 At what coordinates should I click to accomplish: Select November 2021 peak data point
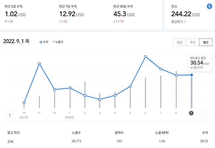coord(39,64)
